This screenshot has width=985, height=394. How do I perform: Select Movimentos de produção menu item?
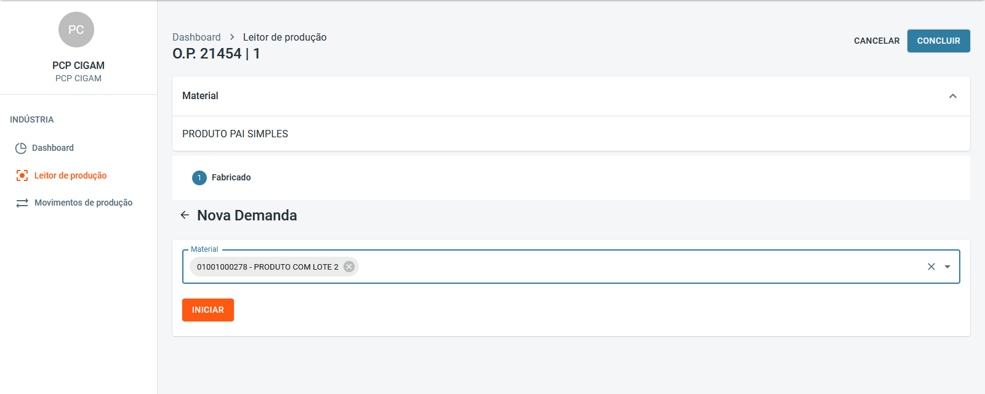[83, 203]
